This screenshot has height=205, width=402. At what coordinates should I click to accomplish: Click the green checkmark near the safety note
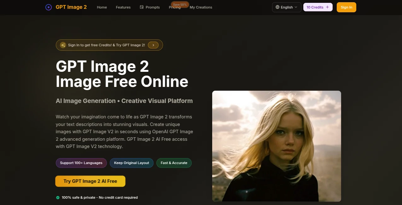(58, 197)
